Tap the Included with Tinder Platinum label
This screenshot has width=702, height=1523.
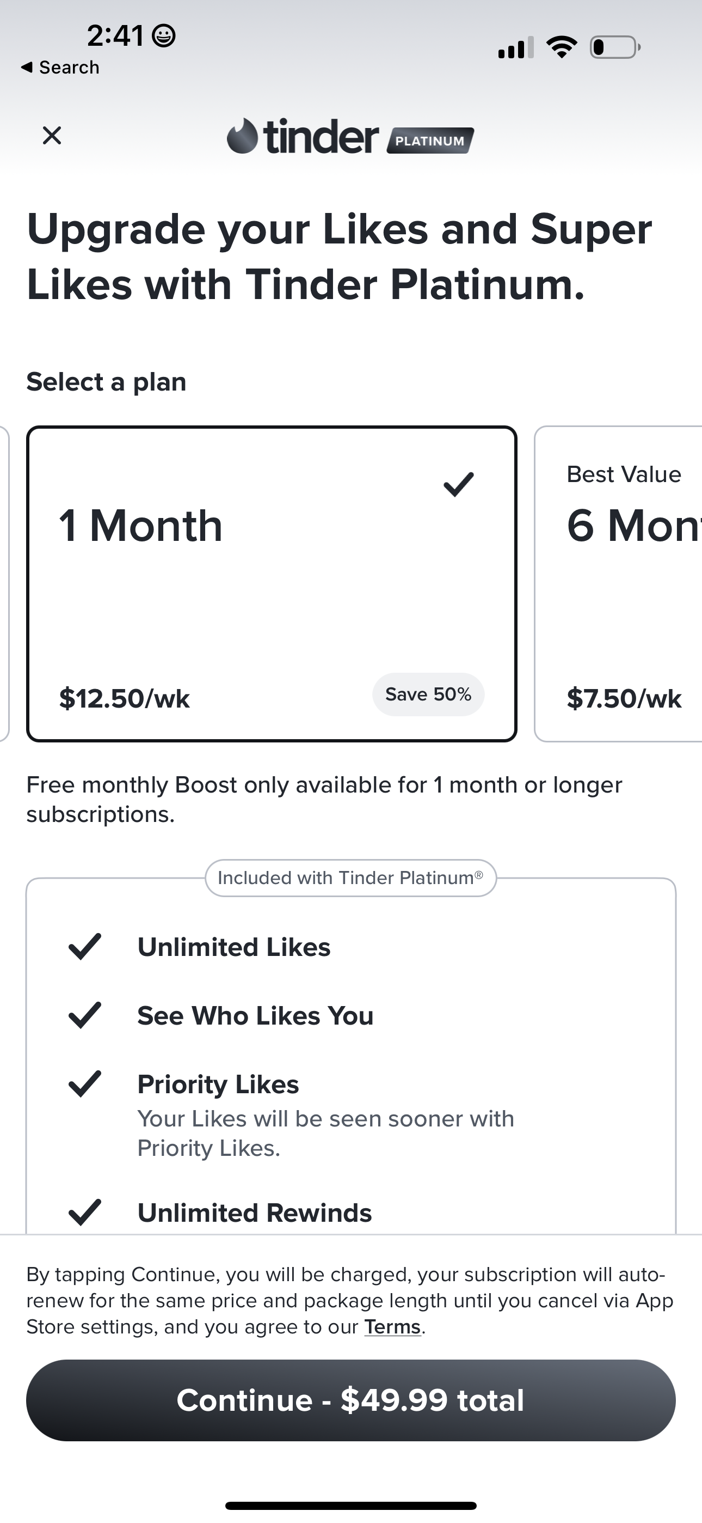pos(350,878)
